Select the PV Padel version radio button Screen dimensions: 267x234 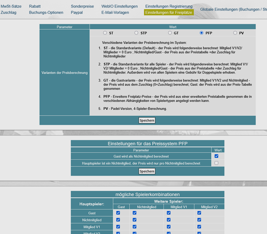click(235, 33)
